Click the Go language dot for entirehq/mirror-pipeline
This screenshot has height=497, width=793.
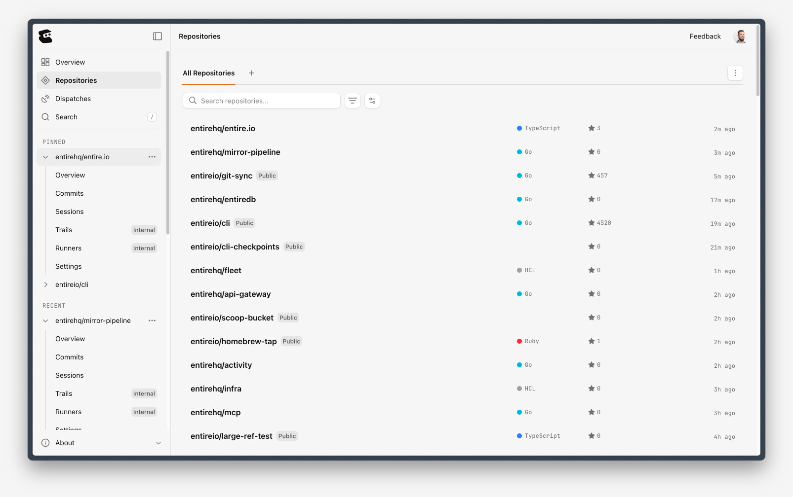coord(519,152)
